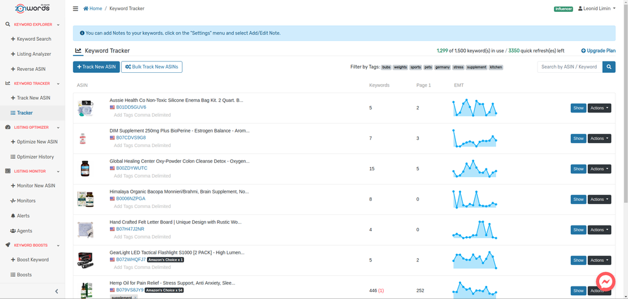Filter by the stress tag
The width and height of the screenshot is (628, 299).
click(x=458, y=67)
